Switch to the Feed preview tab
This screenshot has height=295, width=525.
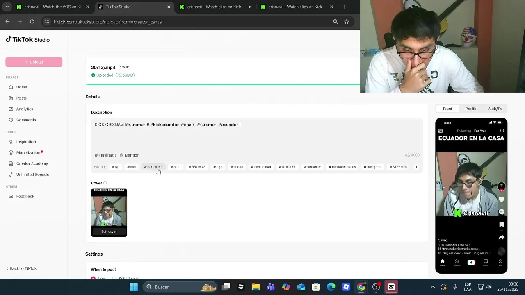pyautogui.click(x=447, y=109)
